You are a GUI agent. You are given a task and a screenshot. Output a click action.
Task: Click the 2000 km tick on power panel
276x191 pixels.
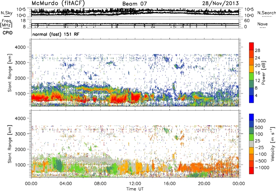20,78
